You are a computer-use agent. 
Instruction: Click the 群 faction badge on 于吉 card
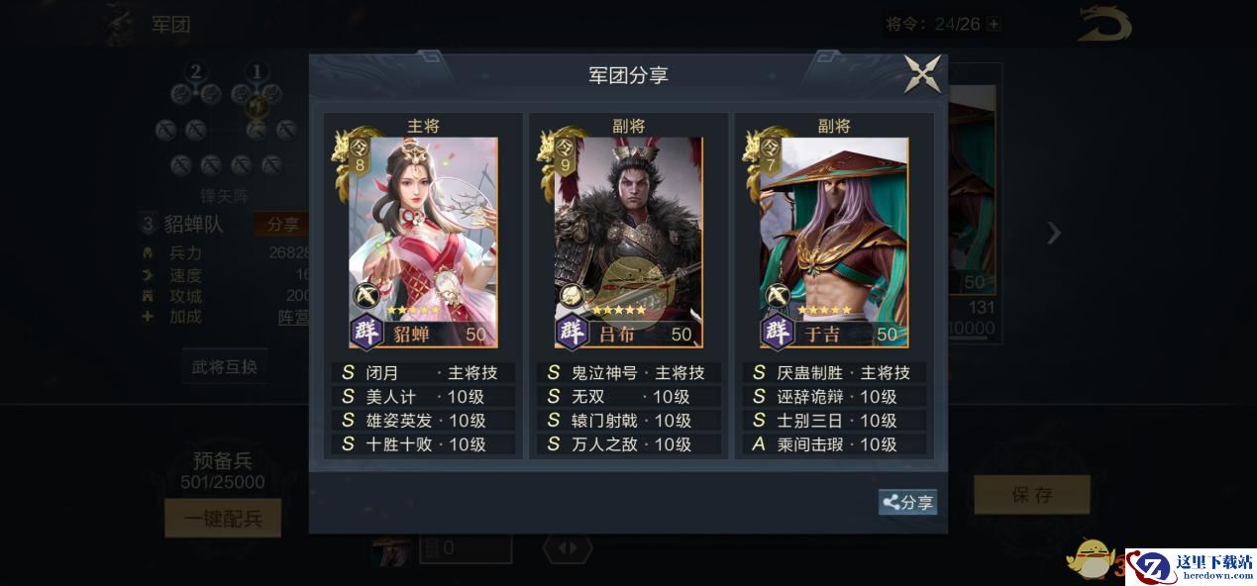(x=779, y=332)
